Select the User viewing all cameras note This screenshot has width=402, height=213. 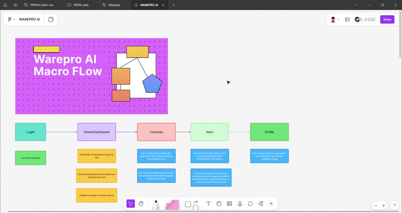click(156, 156)
